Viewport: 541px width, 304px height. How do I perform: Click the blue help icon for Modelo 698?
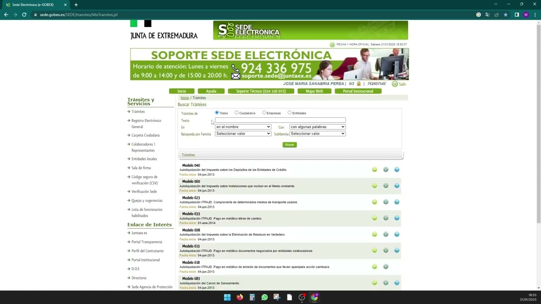[x=396, y=234]
